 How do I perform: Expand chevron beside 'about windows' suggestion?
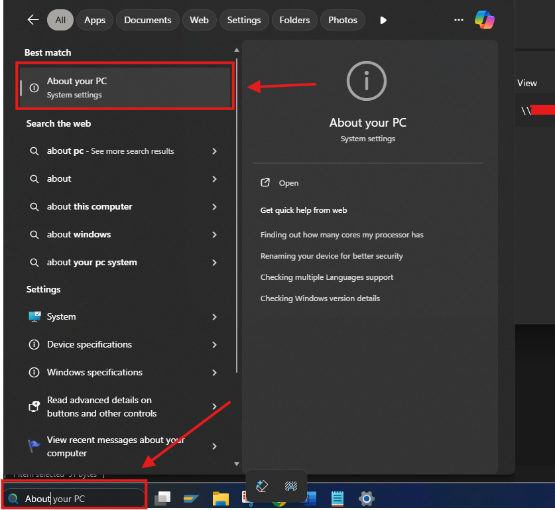tap(214, 235)
